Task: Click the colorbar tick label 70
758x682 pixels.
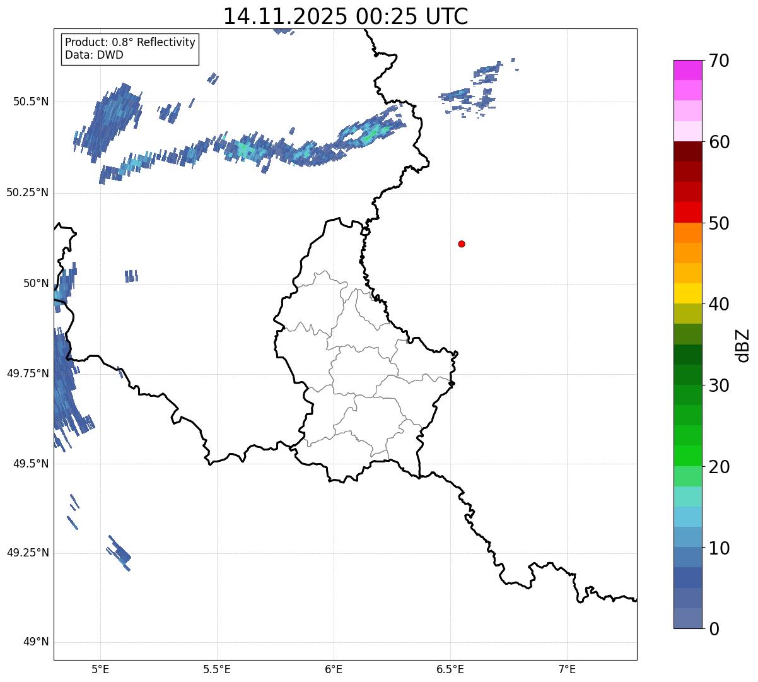Action: point(718,61)
